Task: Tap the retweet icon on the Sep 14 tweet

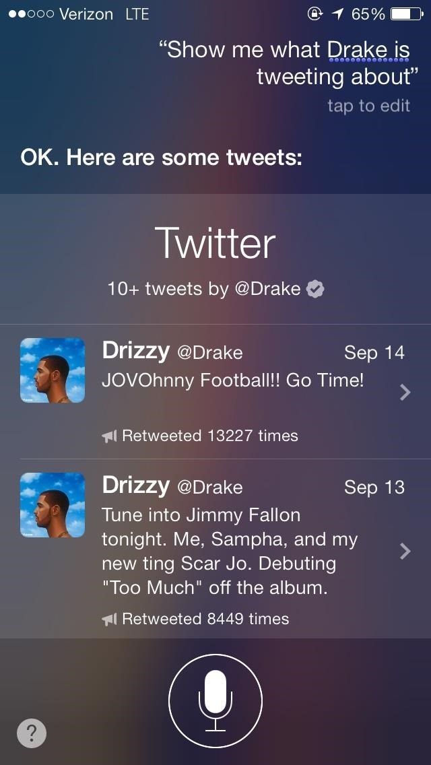Action: pyautogui.click(x=109, y=436)
